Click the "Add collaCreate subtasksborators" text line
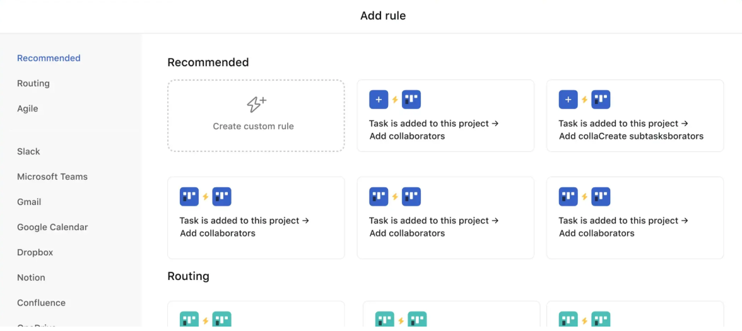This screenshot has width=742, height=331. tap(631, 136)
